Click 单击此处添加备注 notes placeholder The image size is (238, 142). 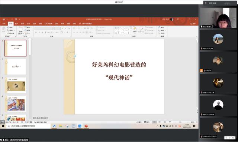(x=41, y=118)
